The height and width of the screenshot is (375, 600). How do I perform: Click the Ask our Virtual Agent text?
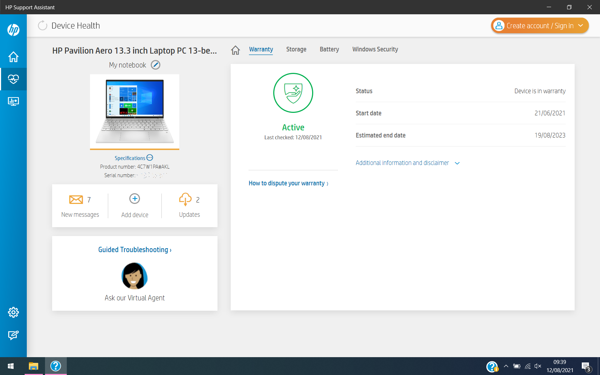(x=135, y=298)
